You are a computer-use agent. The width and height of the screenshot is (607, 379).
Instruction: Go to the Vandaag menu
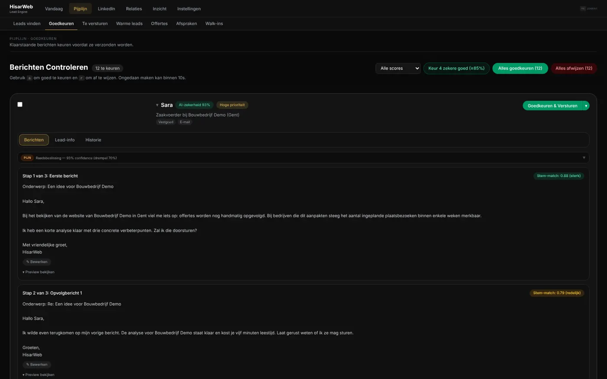click(x=54, y=9)
